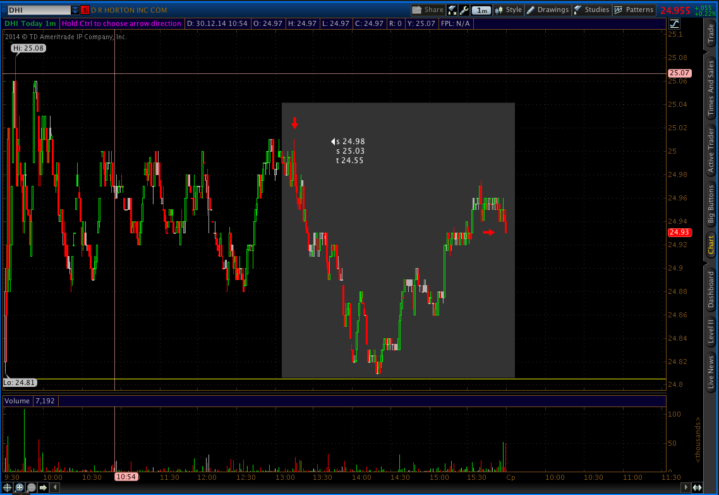Click the 25.07 price level label

click(679, 73)
